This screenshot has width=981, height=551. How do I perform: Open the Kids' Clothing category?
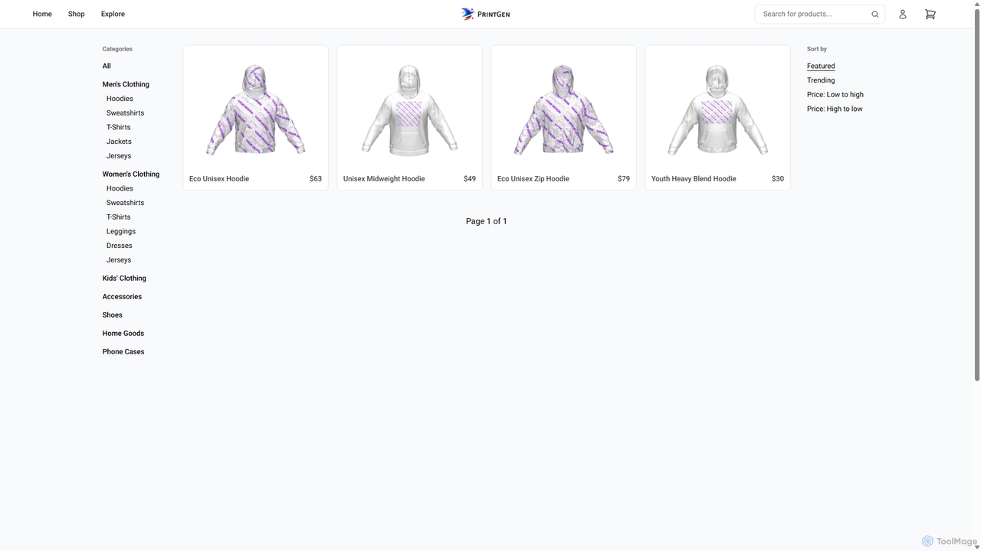[124, 278]
